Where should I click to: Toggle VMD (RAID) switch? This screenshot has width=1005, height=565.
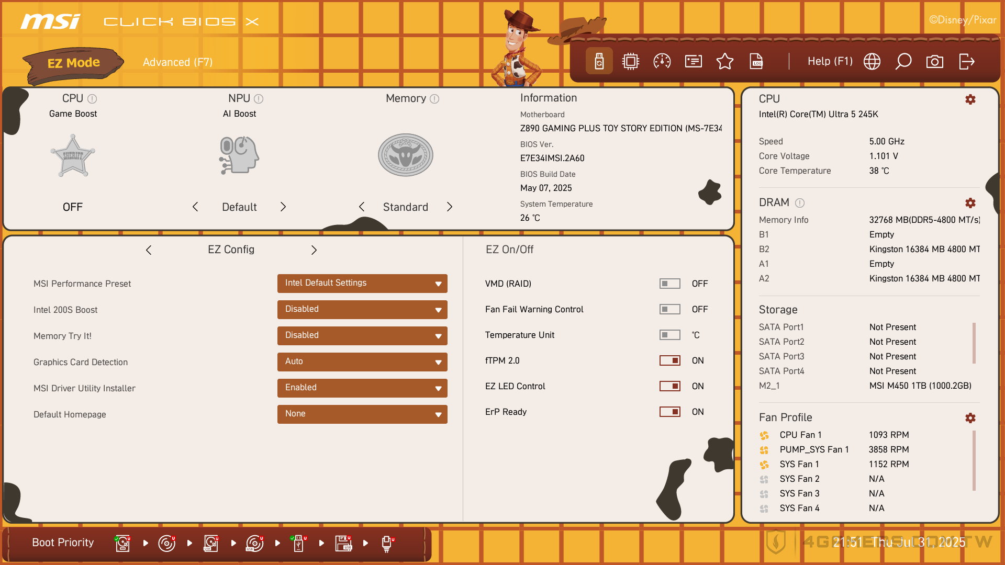670,284
